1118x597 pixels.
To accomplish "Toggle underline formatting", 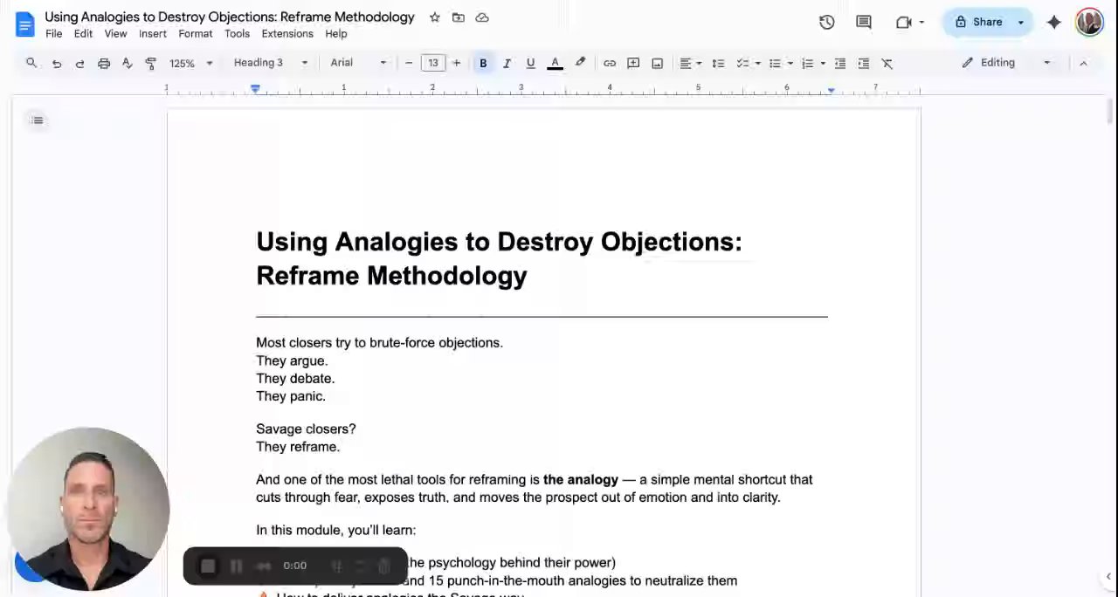I will 530,63.
